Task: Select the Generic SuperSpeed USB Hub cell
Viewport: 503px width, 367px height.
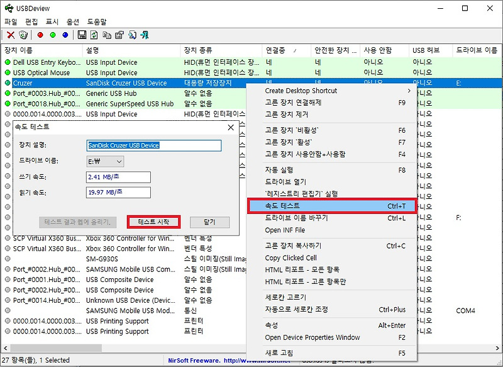Action: [130, 104]
